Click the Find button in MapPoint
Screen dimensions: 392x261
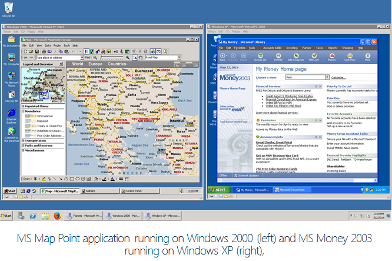88,58
